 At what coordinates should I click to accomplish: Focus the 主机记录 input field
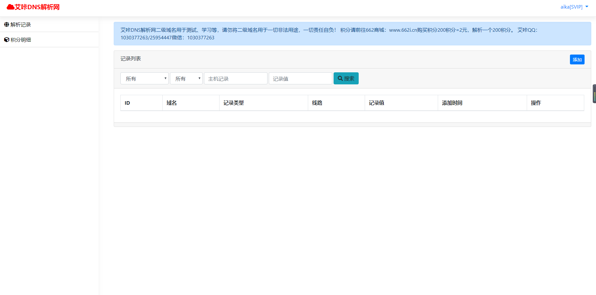point(235,78)
